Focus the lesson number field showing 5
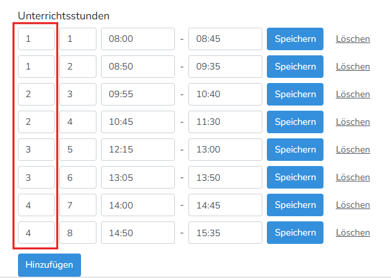391x278 pixels. 77,149
